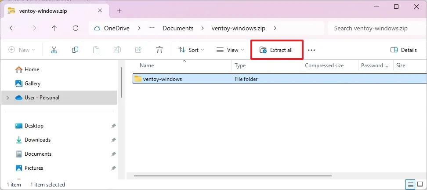This screenshot has height=190, width=427.
Task: Click OneDrive in the address bar
Action: 116,28
